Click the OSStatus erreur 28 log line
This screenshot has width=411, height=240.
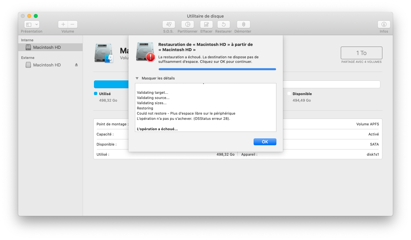coord(183,119)
